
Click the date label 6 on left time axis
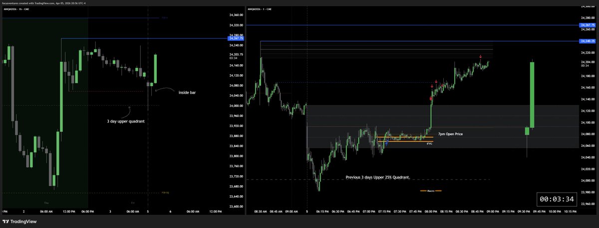click(170, 212)
